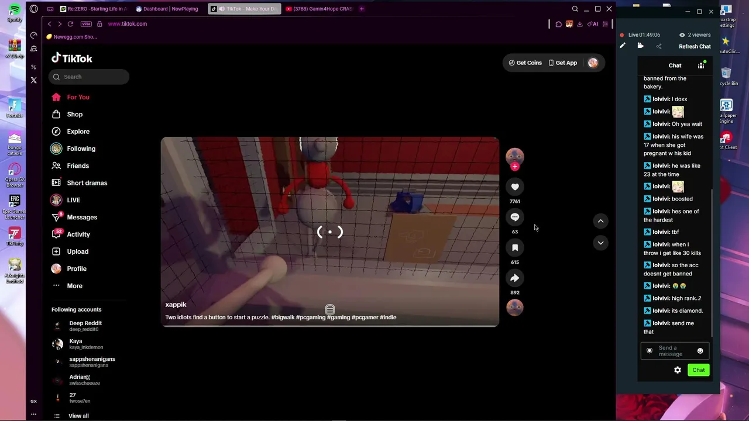Switch to the Dashboard NowPlaying tab
This screenshot has width=749, height=421.
(x=168, y=9)
